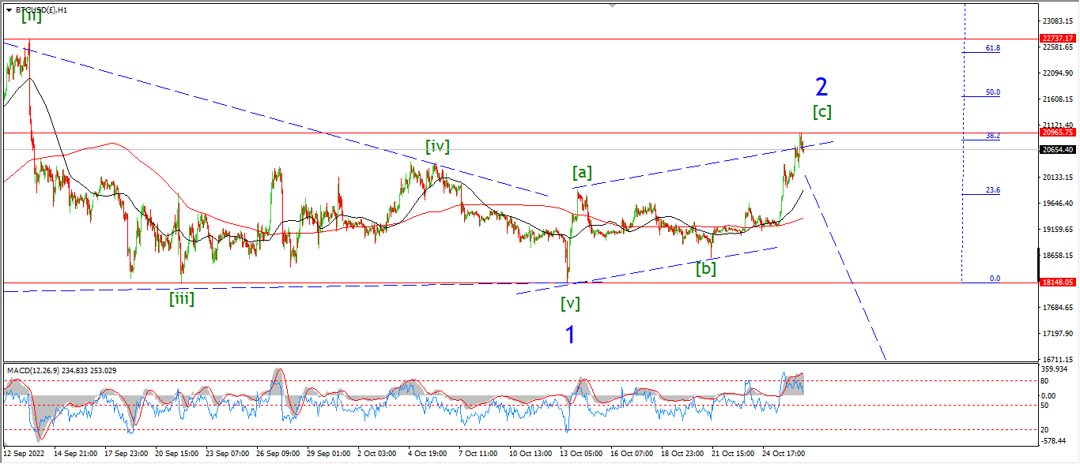Viewport: 1080px width, 464px height.
Task: Expand the BTCUSD H1 chart title arrow
Action: 9,9
